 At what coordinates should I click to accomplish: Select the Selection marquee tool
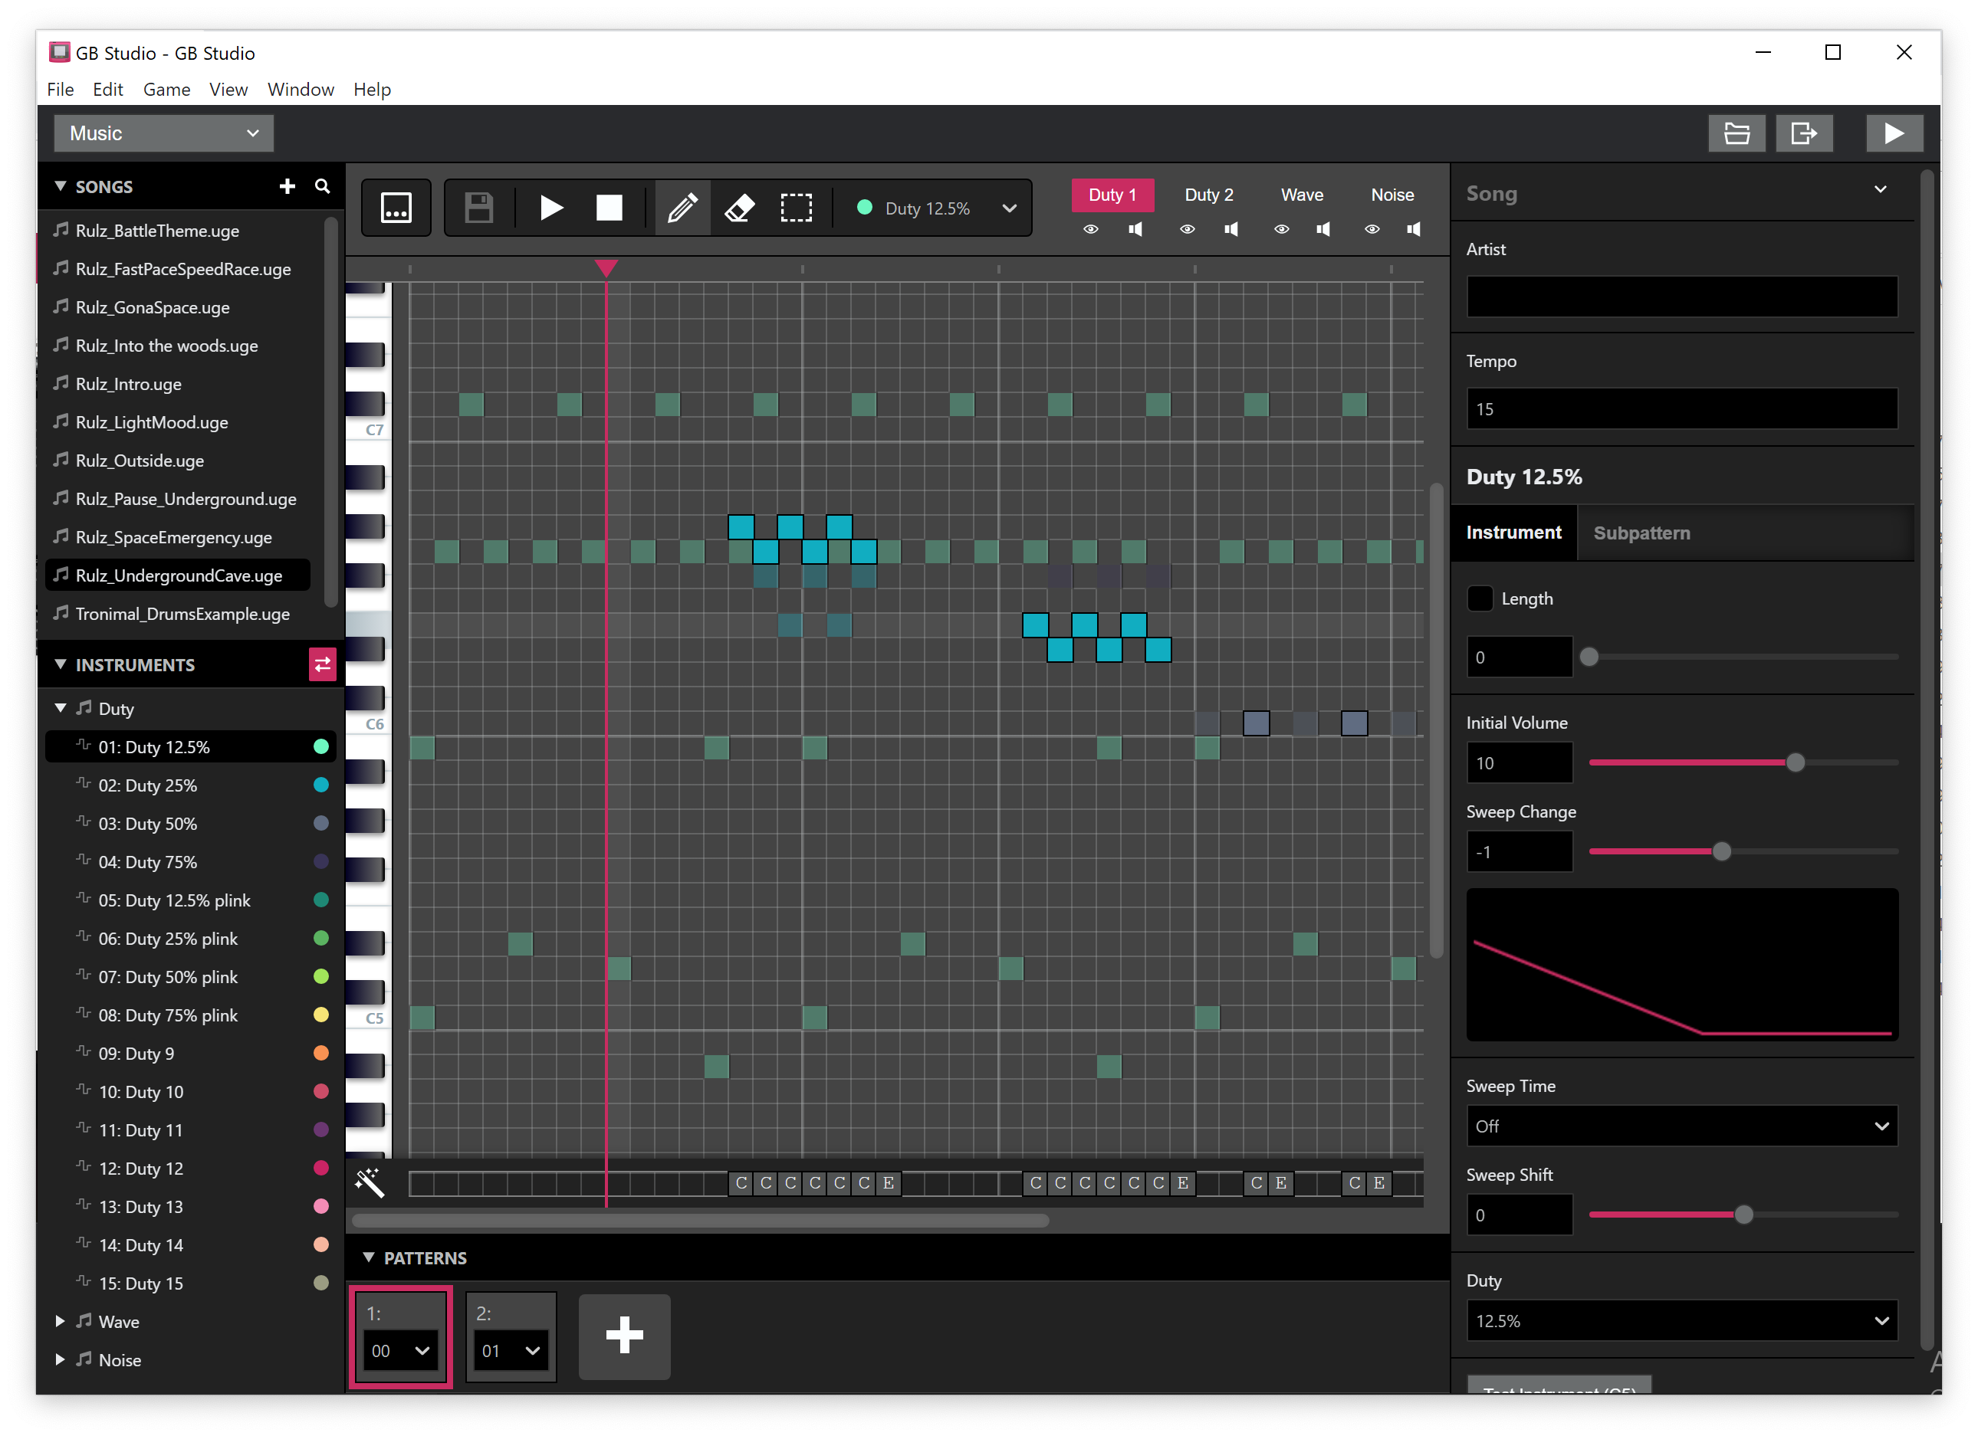pos(797,208)
